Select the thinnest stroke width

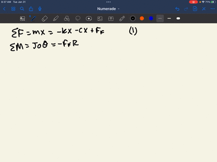click(x=160, y=18)
